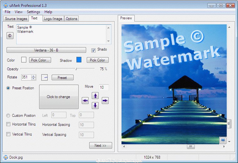238x163 pixels.
Task: Open the Settings menu
Action: click(x=34, y=12)
